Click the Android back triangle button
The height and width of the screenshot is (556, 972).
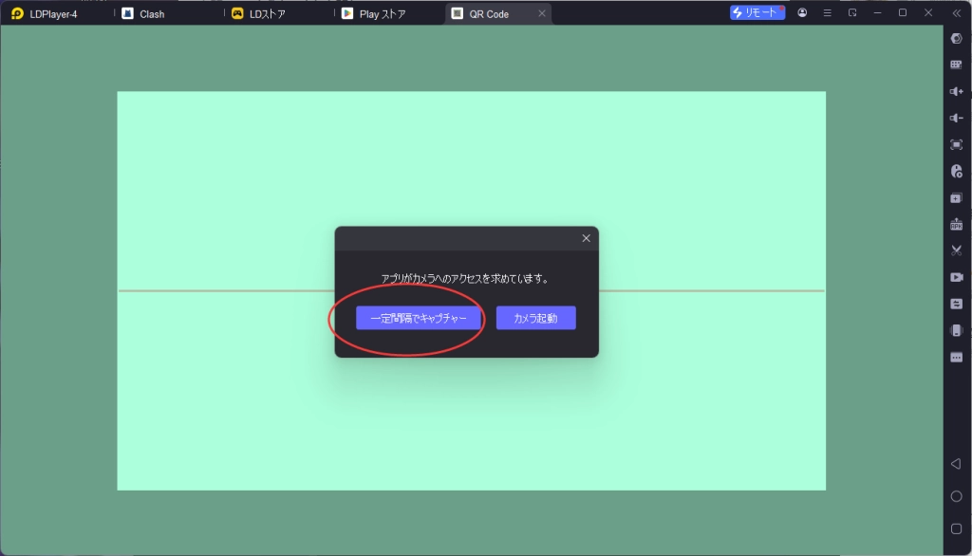(956, 464)
